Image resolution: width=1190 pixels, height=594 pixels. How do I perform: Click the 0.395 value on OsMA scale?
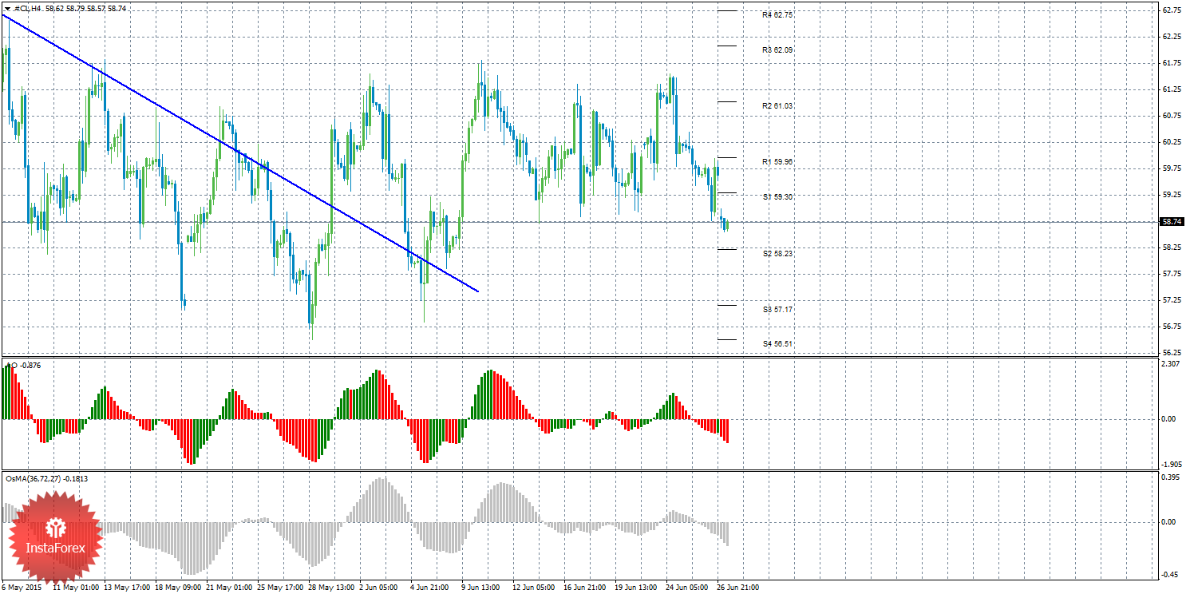point(1172,478)
